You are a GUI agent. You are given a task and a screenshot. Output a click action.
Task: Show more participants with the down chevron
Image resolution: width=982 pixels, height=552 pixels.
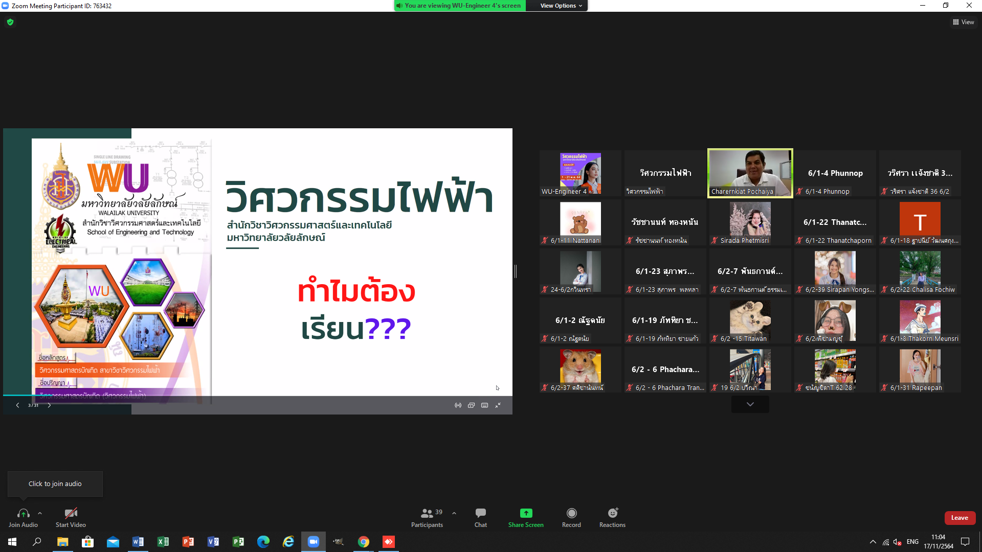pyautogui.click(x=750, y=404)
